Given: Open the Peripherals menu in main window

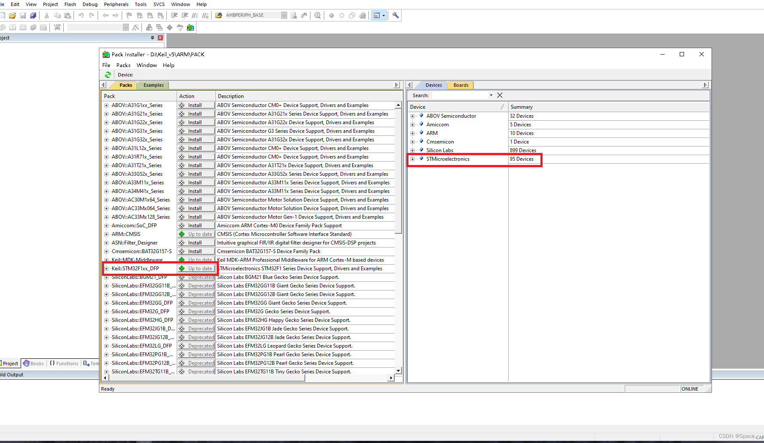Looking at the screenshot, I should [116, 4].
